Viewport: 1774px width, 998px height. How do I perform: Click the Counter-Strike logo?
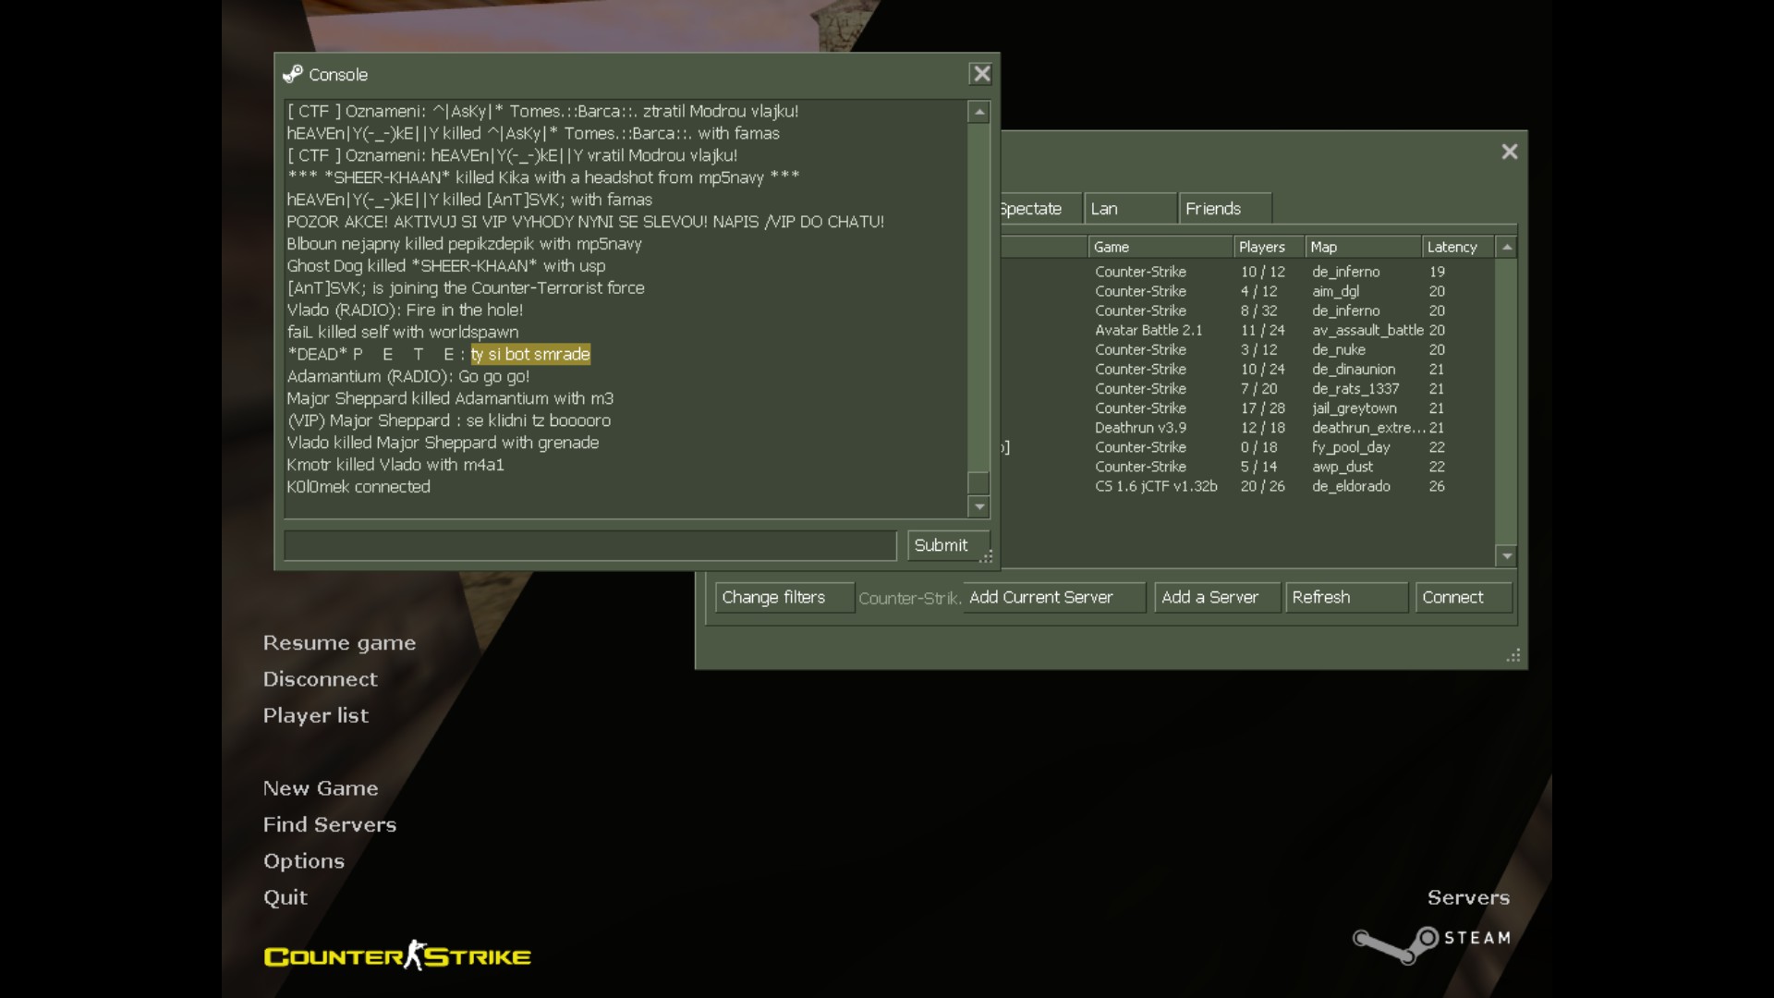click(x=397, y=955)
